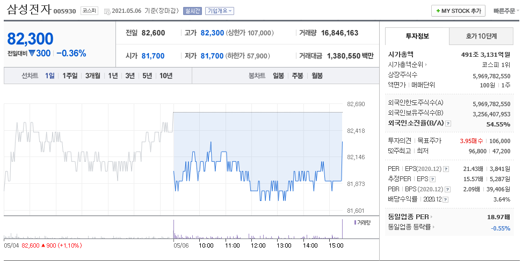Select the 10년 line chart period
Screen dimensions: 522x261
[166, 76]
